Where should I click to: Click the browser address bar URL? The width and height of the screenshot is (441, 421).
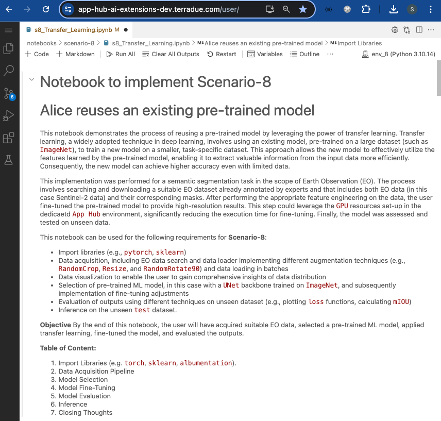click(159, 9)
